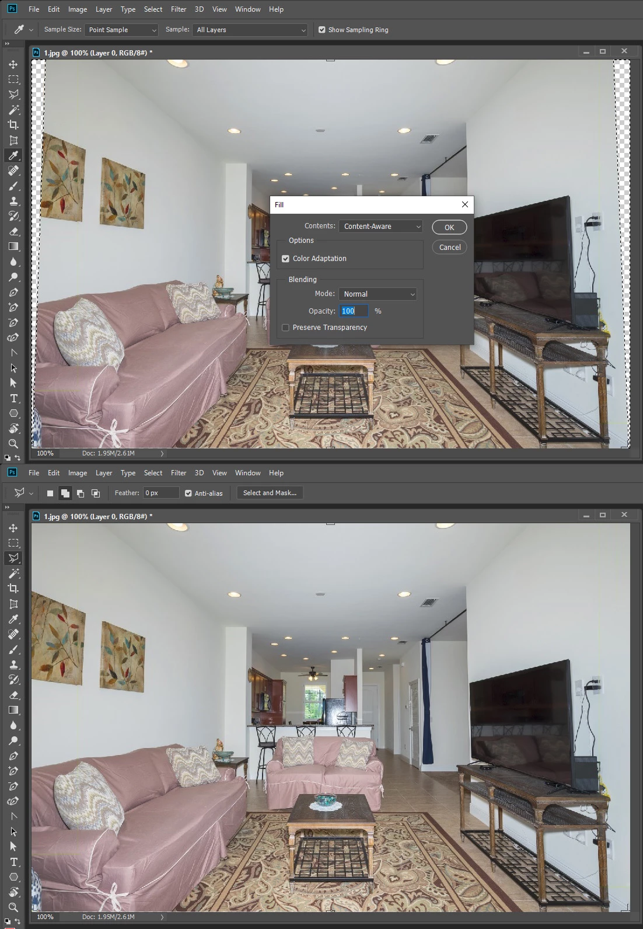Image resolution: width=643 pixels, height=929 pixels.
Task: Choose the Curvature Pen tool in upper window
Action: pos(13,337)
